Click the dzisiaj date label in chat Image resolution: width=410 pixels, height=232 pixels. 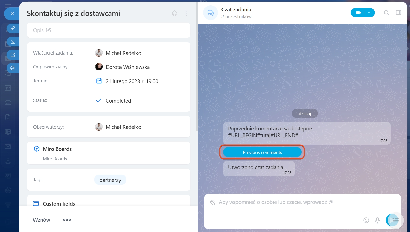305,113
